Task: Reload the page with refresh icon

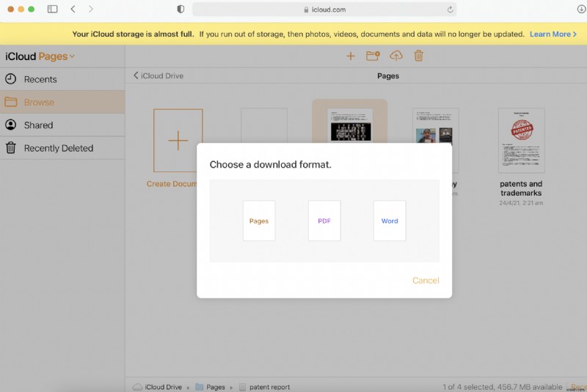Action: (450, 10)
